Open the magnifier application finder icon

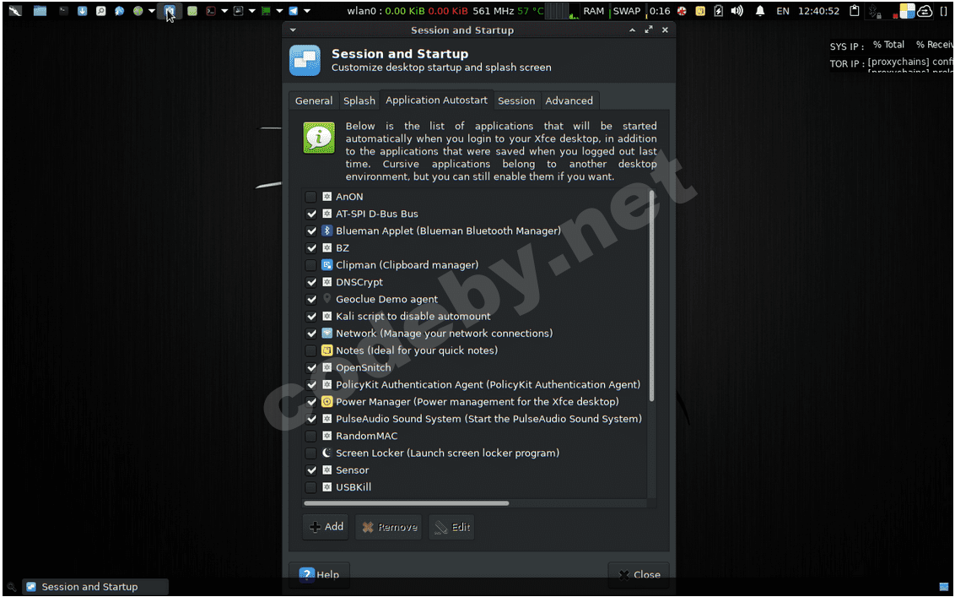(101, 11)
